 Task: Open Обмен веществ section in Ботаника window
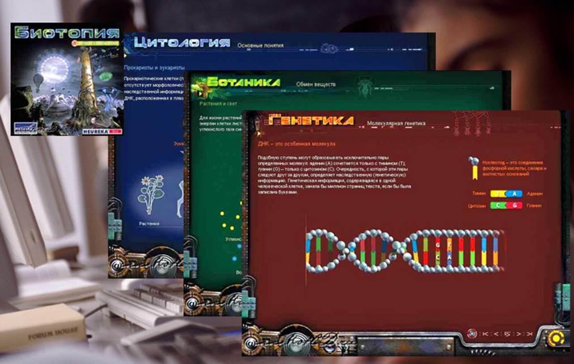click(x=316, y=84)
